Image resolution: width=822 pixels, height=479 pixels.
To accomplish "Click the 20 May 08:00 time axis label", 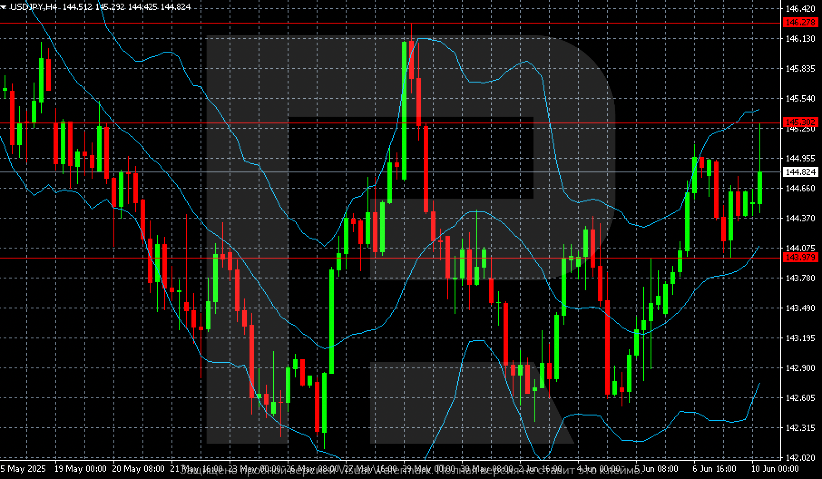I will click(138, 469).
